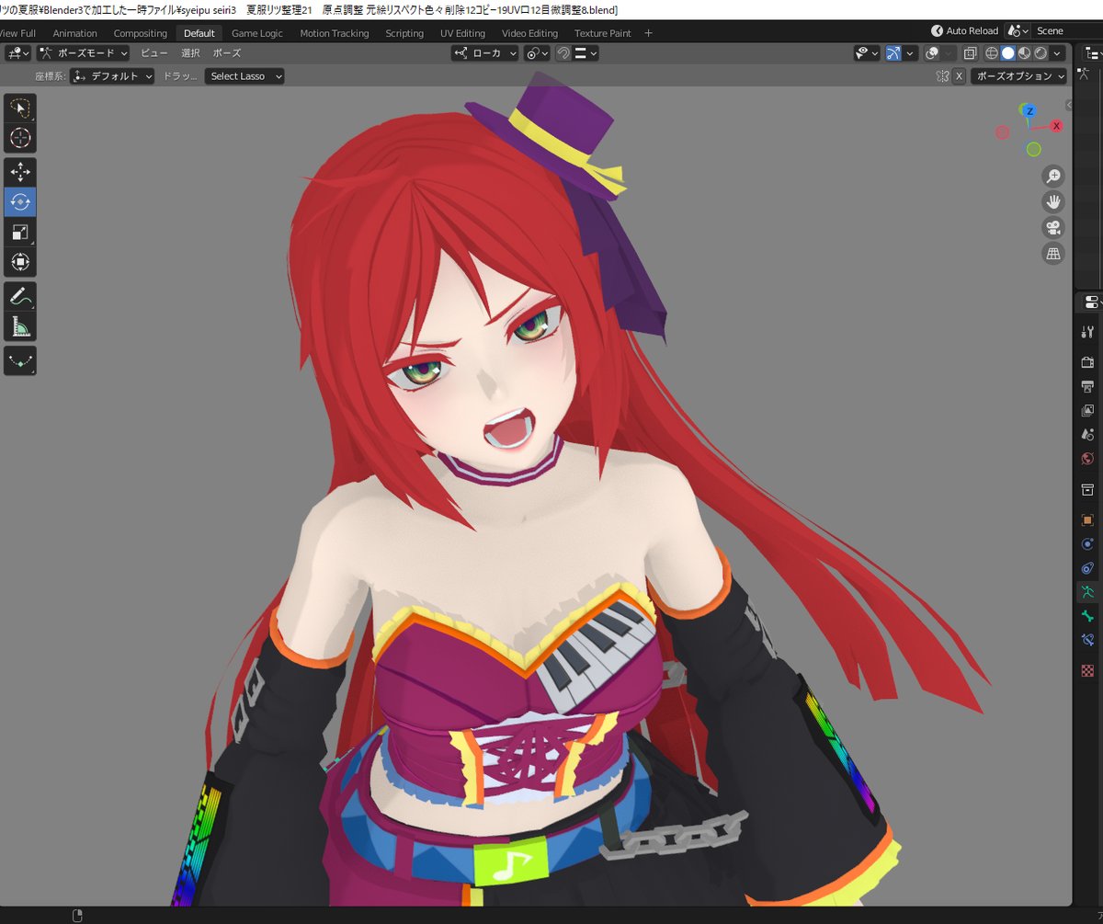Open the 選択 menu
Image resolution: width=1103 pixels, height=924 pixels.
point(190,53)
